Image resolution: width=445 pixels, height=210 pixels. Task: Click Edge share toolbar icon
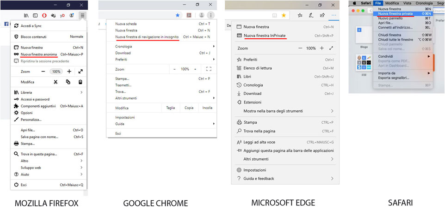pyautogui.click(x=322, y=15)
